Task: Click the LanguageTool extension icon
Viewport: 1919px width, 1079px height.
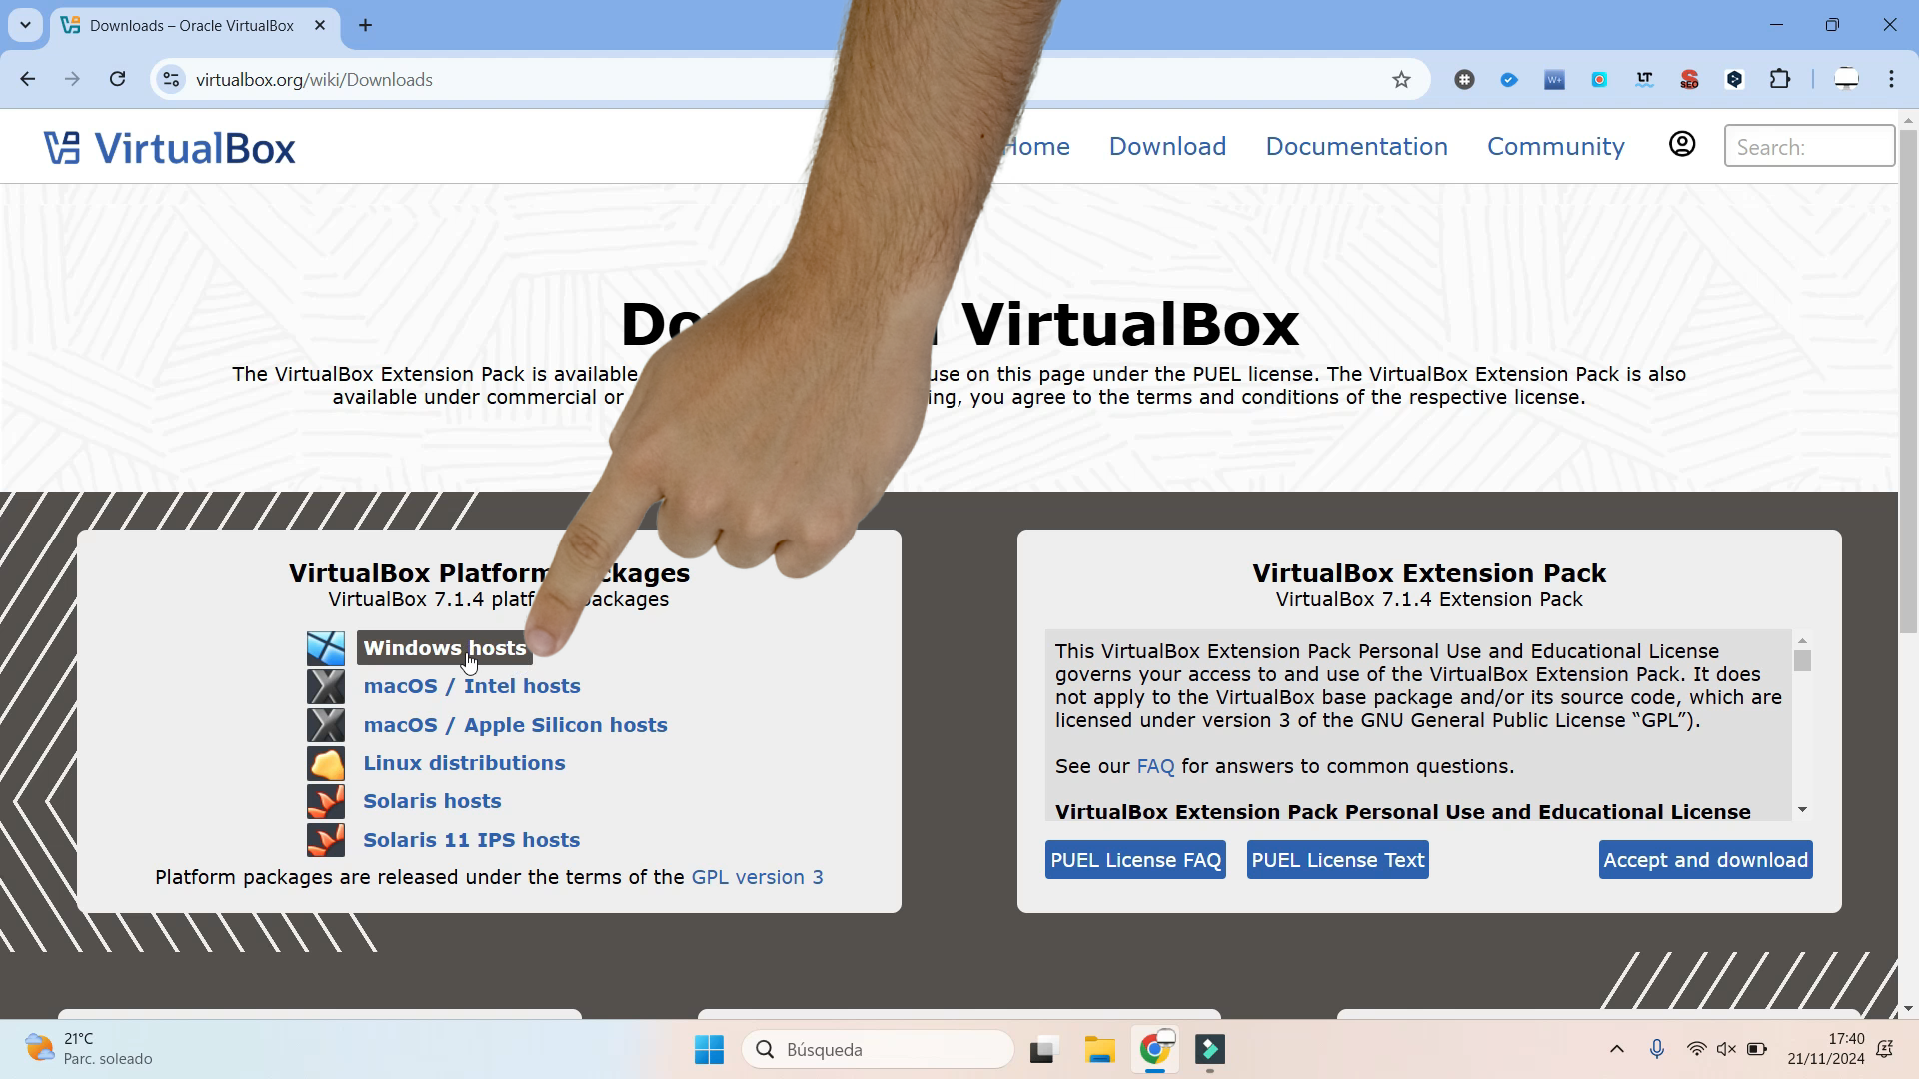Action: pyautogui.click(x=1644, y=79)
